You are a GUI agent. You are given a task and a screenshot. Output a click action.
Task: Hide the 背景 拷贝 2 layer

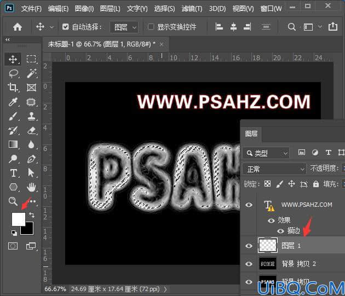tap(249, 264)
